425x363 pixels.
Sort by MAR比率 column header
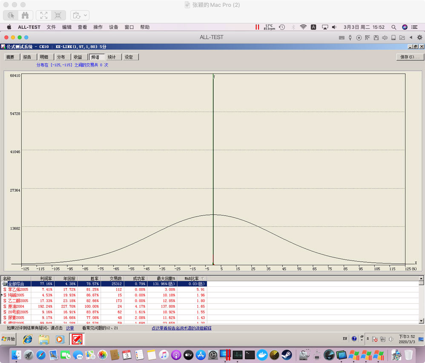[x=192, y=278]
